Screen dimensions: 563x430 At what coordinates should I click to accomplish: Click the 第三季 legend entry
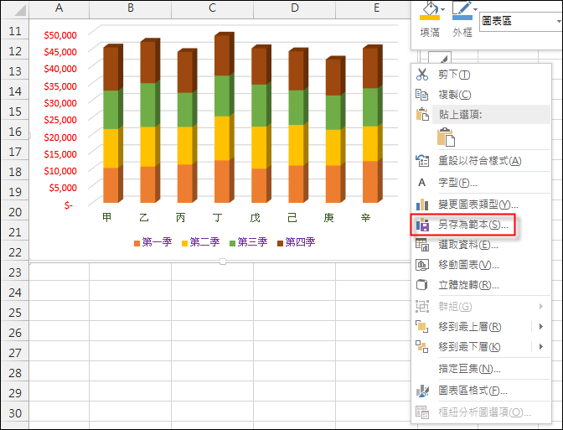(x=249, y=242)
